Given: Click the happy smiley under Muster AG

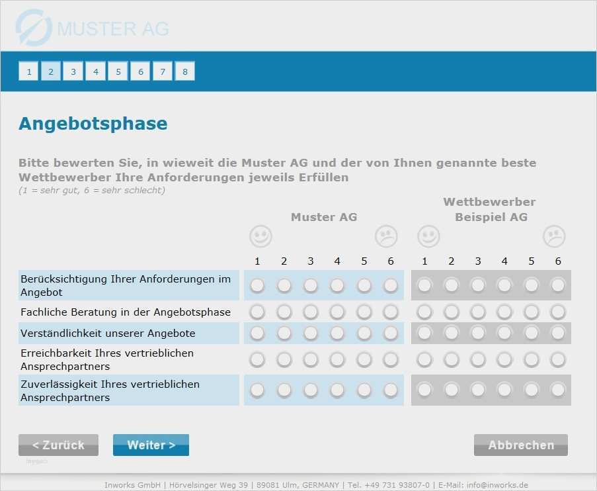Looking at the screenshot, I should click(x=260, y=236).
